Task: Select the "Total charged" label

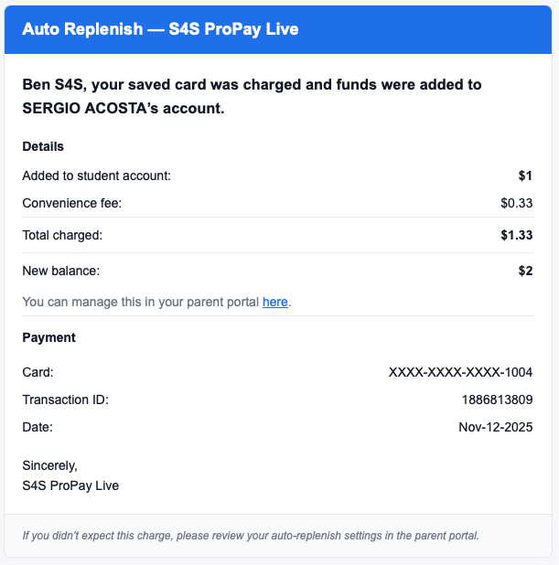Action: [62, 235]
